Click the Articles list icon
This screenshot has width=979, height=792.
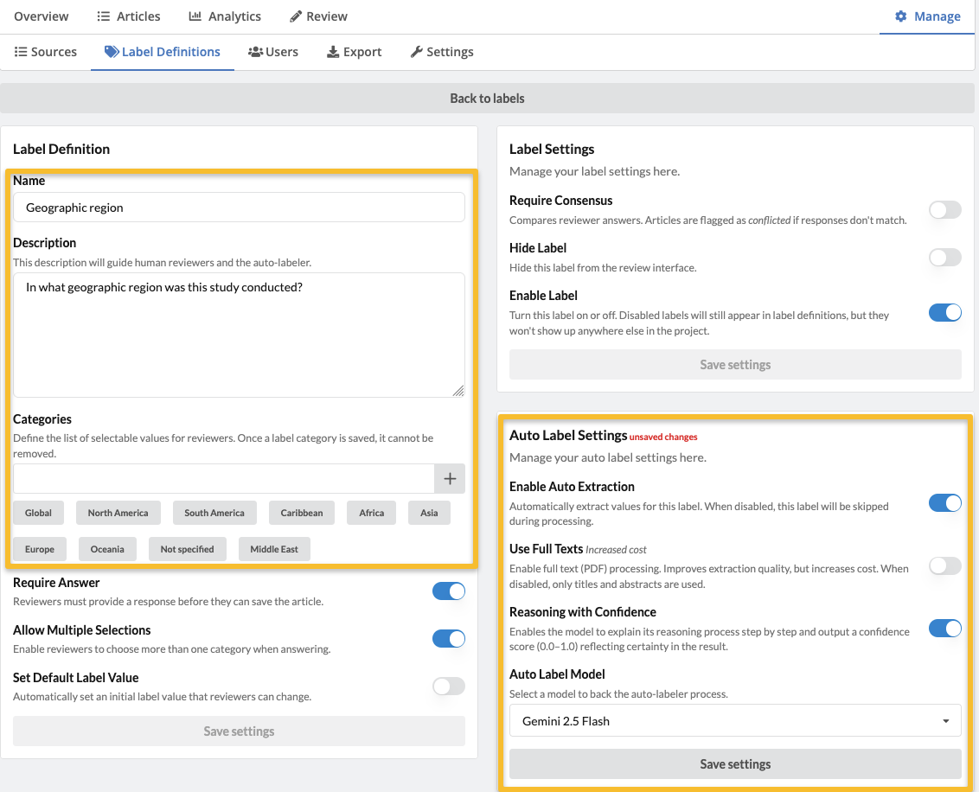tap(104, 16)
